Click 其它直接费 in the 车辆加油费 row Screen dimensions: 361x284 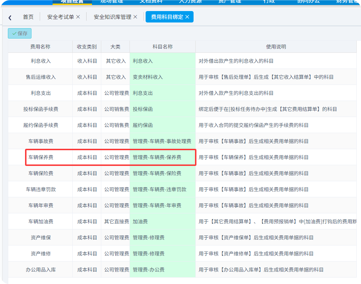[x=117, y=222]
